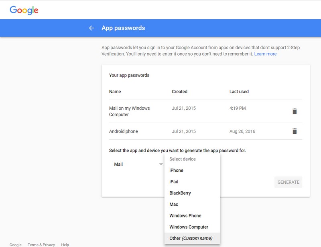Delete the Android phone app password

pyautogui.click(x=295, y=131)
